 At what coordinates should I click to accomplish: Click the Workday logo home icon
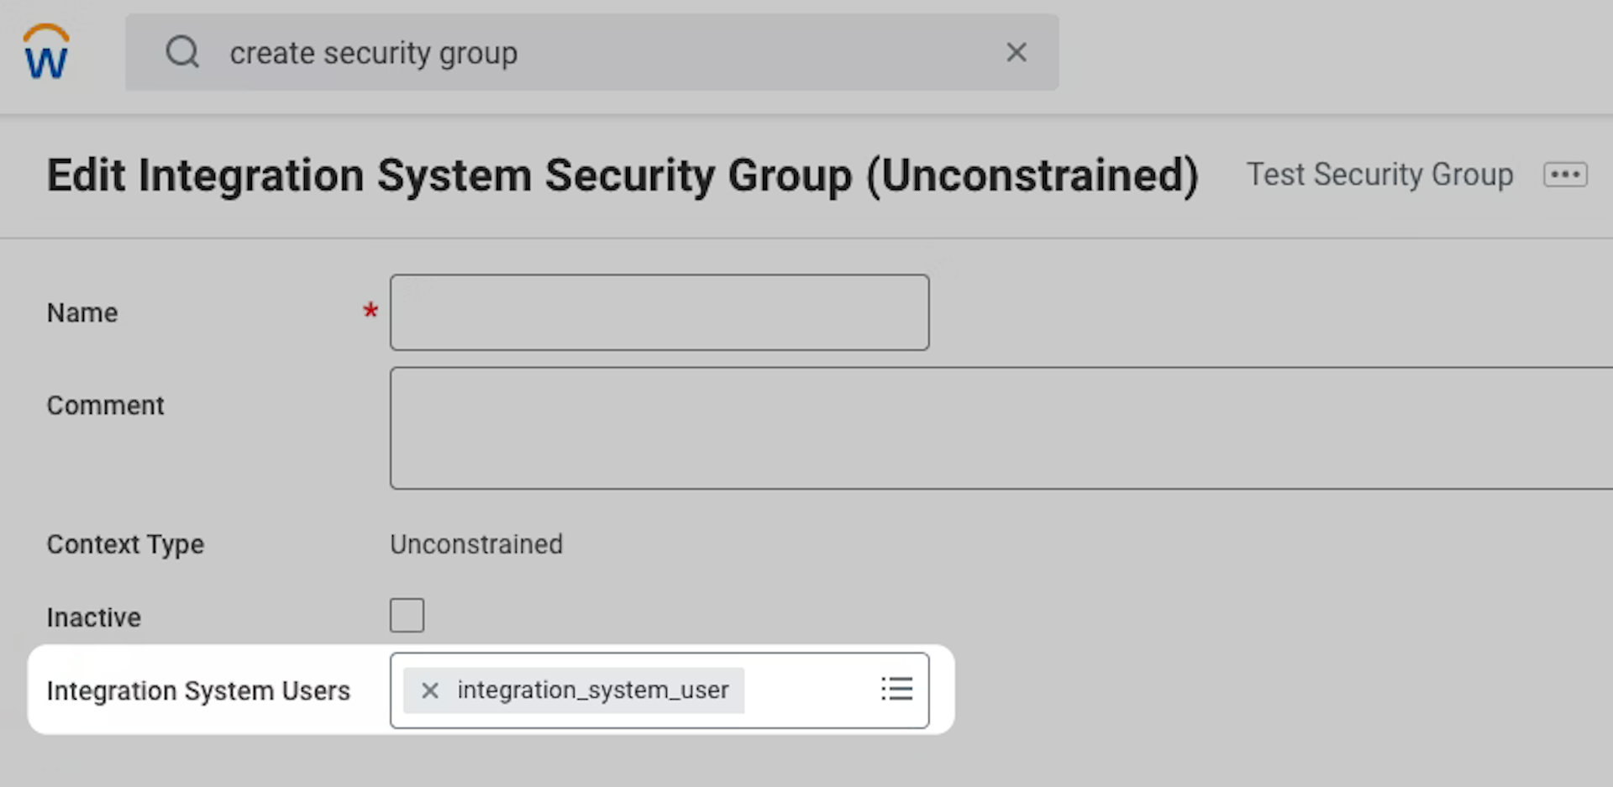pyautogui.click(x=46, y=52)
